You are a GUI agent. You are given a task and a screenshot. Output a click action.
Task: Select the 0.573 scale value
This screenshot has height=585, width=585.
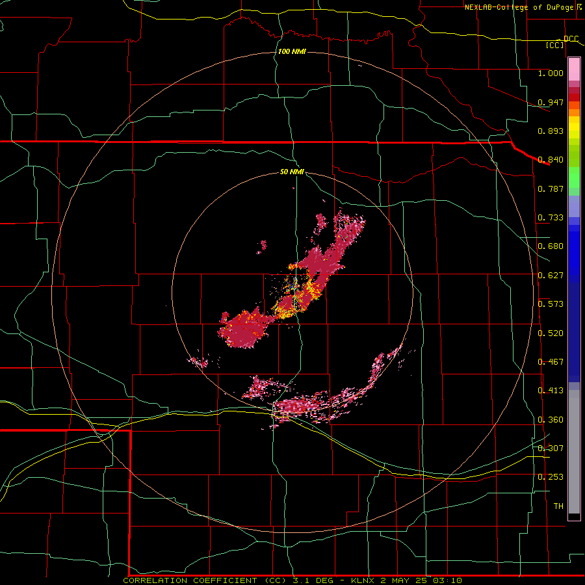tap(551, 304)
